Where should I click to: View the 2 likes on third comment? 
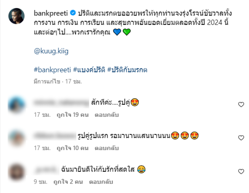68,182
